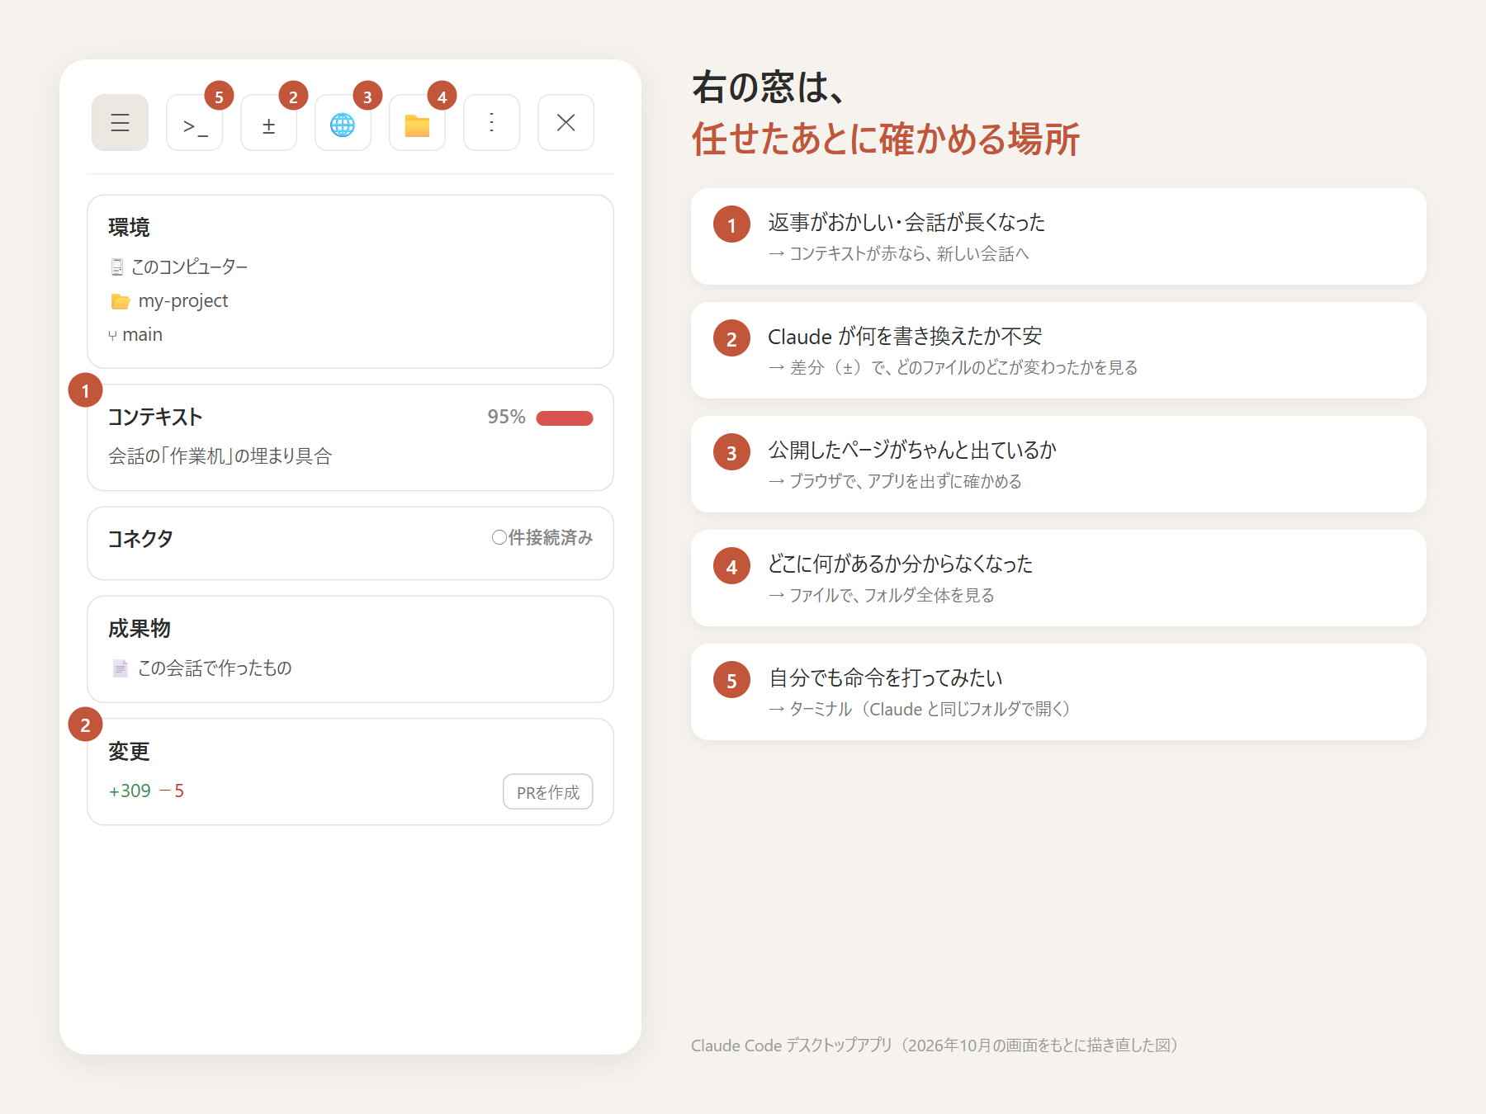Click ファイルで、フォルダ全体を見る line
Screen dimensions: 1486x1114
click(x=882, y=595)
